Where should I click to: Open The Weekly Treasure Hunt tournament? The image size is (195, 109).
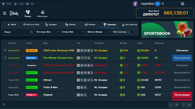[x=59, y=58]
